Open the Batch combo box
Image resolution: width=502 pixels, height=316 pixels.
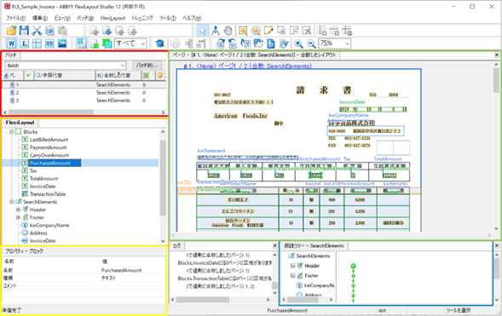pyautogui.click(x=66, y=66)
